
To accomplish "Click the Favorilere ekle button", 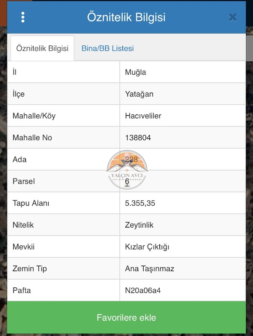I will [x=126, y=318].
